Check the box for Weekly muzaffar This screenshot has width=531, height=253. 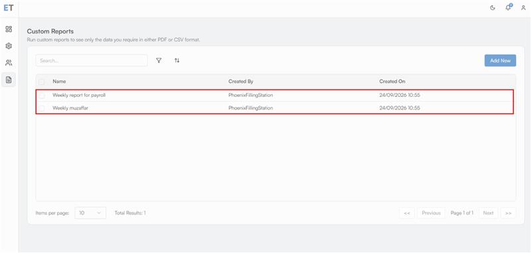tap(42, 108)
